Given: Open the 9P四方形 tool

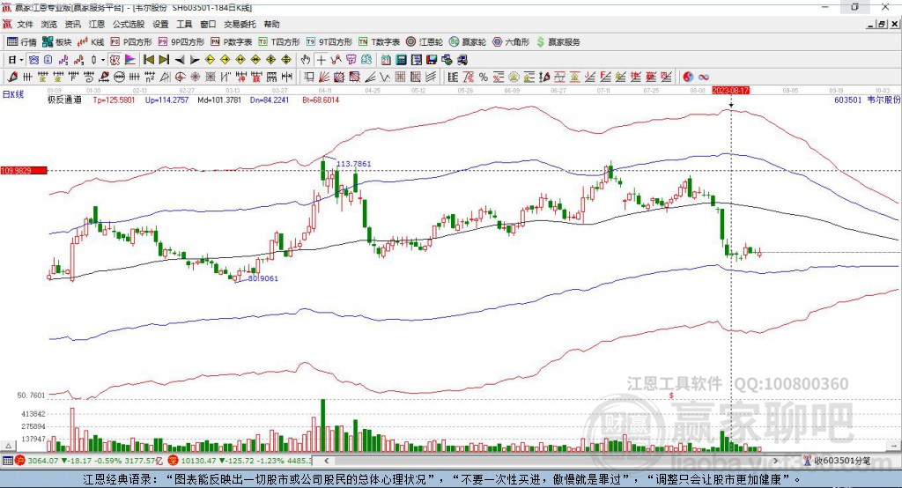Looking at the screenshot, I should (181, 42).
